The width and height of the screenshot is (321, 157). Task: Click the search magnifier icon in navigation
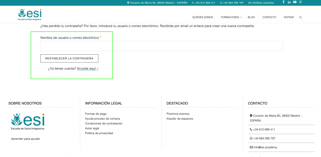[x=301, y=18]
